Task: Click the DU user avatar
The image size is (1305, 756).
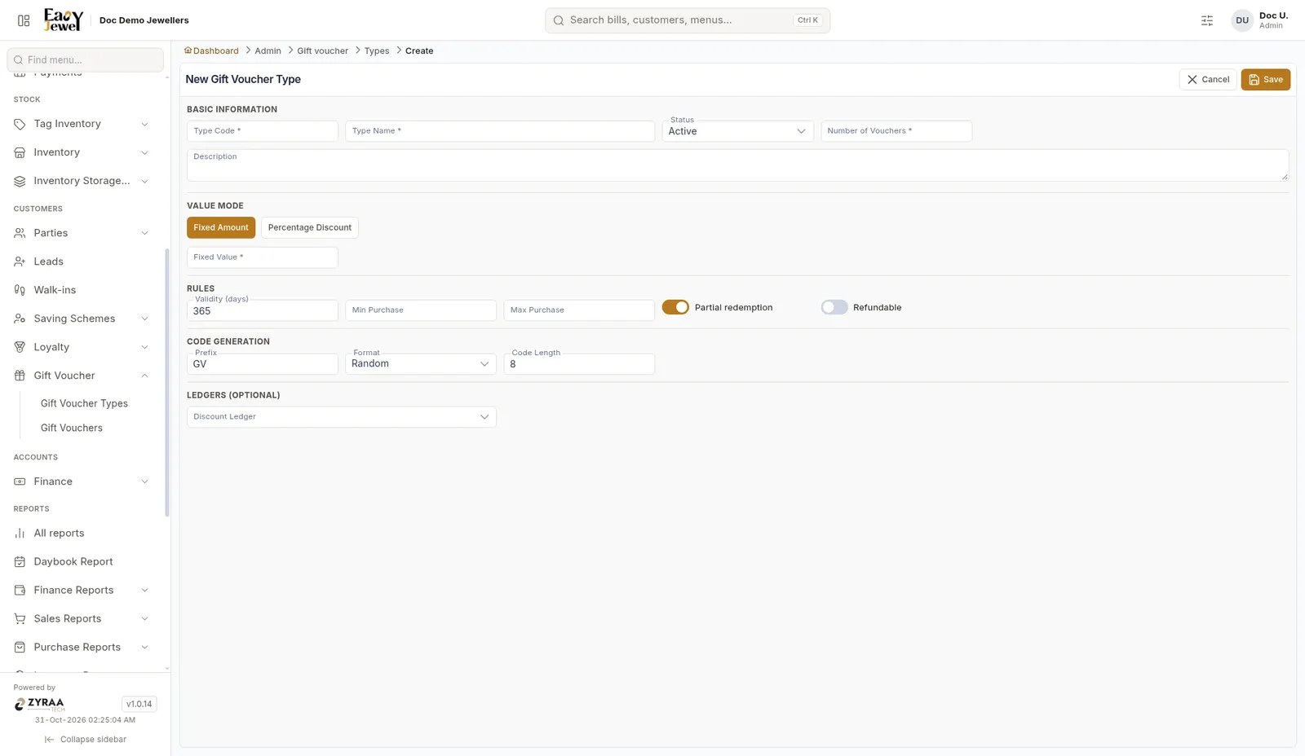Action: (1242, 20)
